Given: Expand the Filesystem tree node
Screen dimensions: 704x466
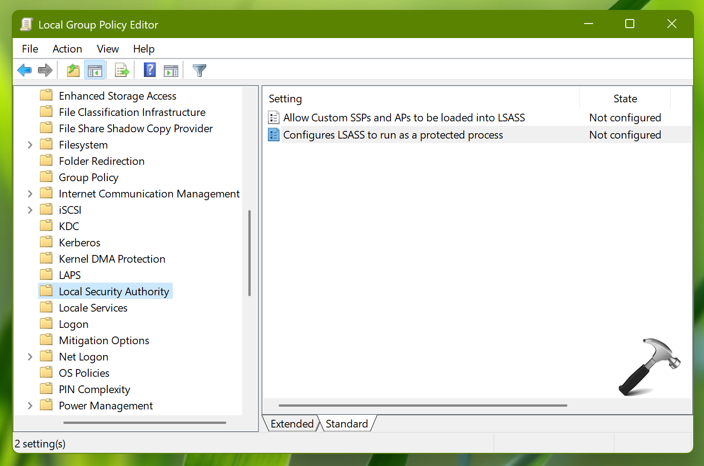Looking at the screenshot, I should click(x=30, y=145).
